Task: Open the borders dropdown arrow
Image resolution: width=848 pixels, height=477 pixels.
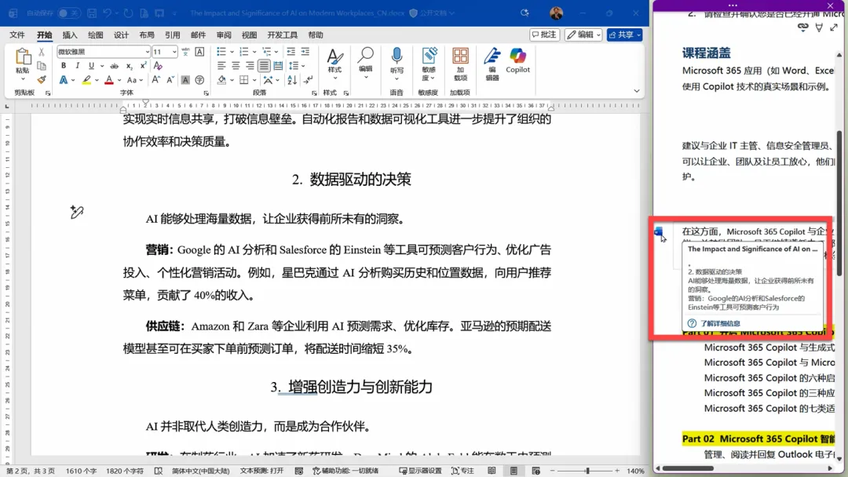Action: pyautogui.click(x=254, y=80)
